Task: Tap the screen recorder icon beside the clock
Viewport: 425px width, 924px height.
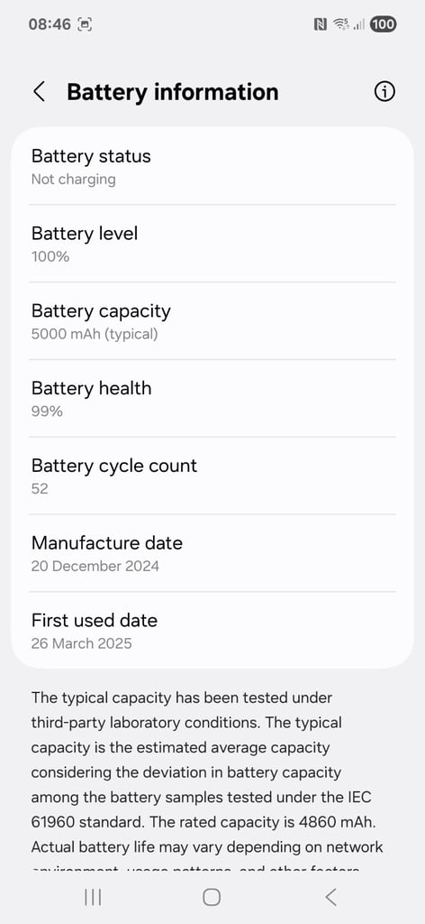Action: click(86, 24)
